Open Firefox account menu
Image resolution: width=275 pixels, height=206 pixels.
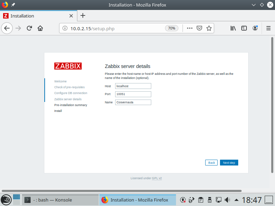click(x=255, y=28)
